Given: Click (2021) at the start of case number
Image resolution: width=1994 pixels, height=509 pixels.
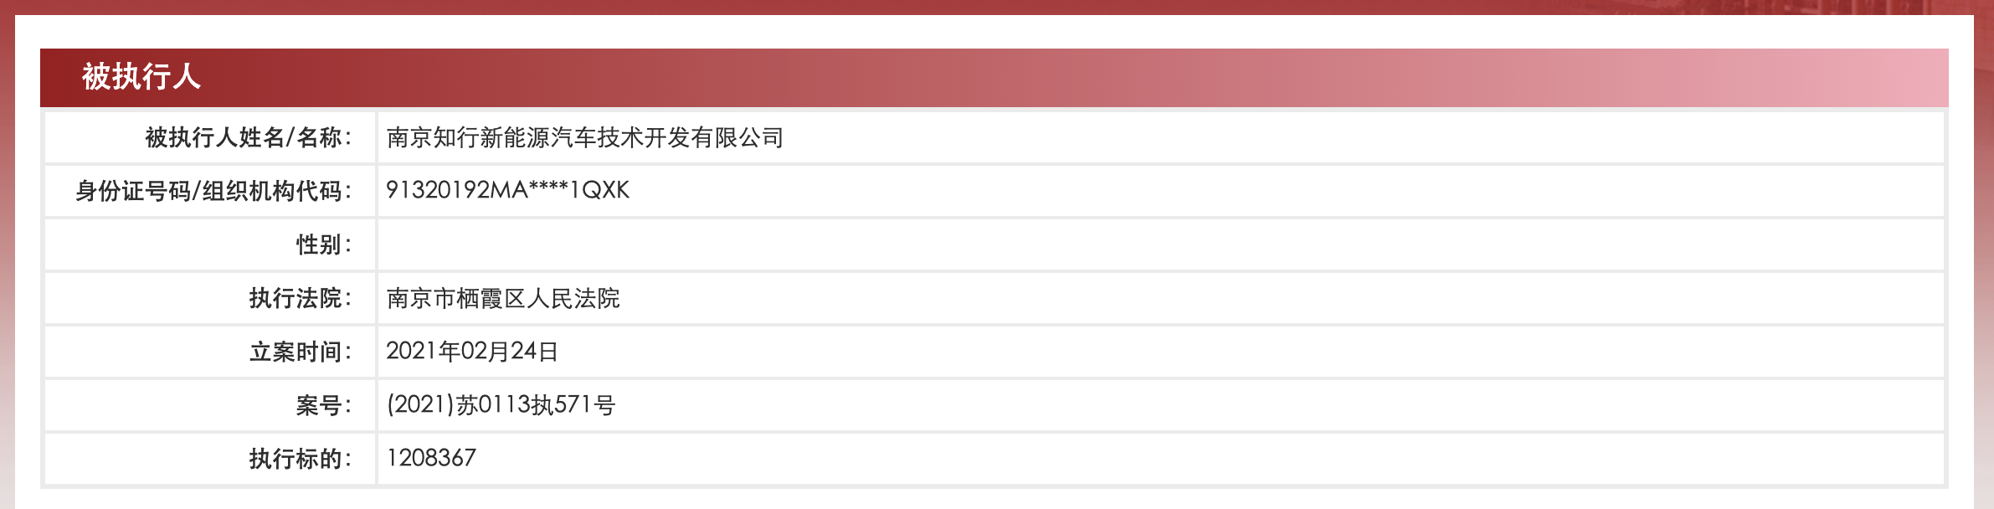Looking at the screenshot, I should tap(420, 405).
